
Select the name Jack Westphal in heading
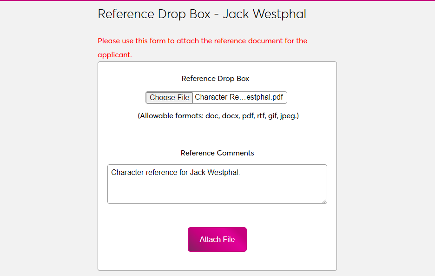coord(264,14)
